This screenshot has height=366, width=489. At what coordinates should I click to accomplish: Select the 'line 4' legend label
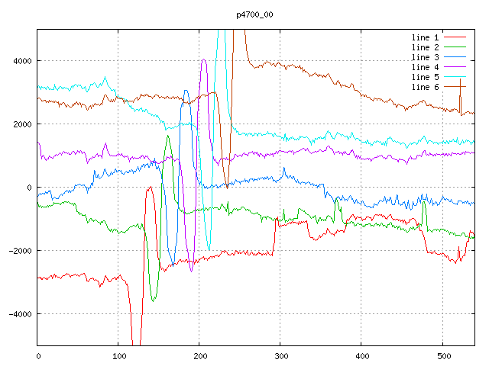(x=425, y=68)
